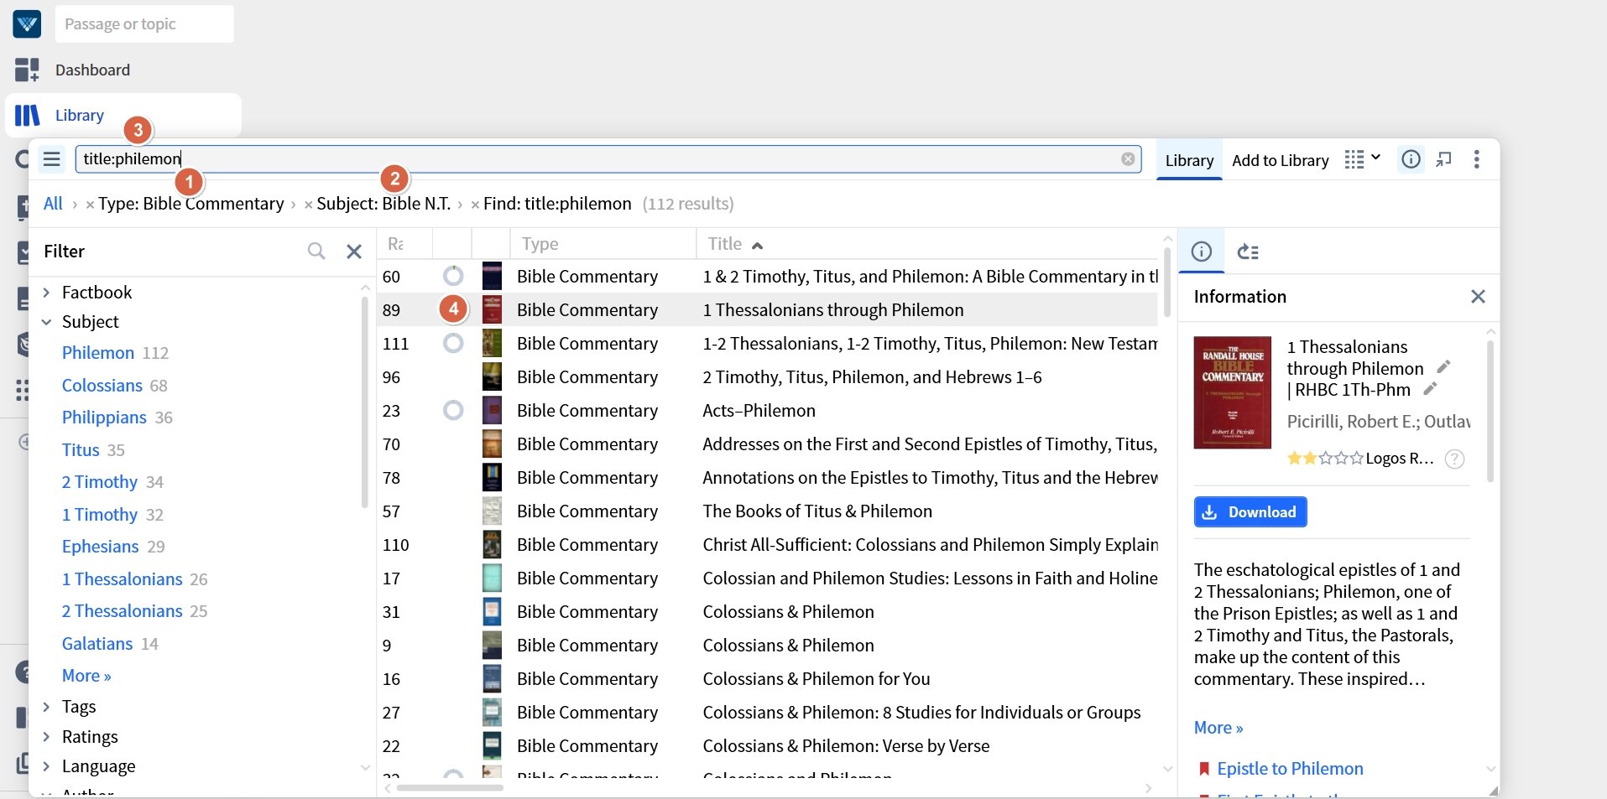Viewport: 1607px width, 799px height.
Task: Toggle the information panel icon in toolbar
Action: coord(1411,159)
